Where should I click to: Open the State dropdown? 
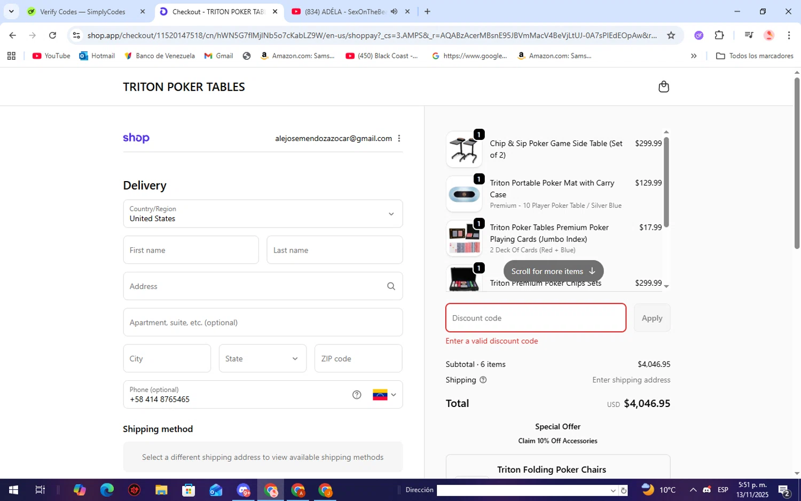[263, 358]
